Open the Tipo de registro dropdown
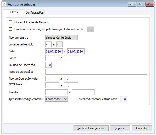The width and height of the screenshot is (156, 135). [62, 38]
